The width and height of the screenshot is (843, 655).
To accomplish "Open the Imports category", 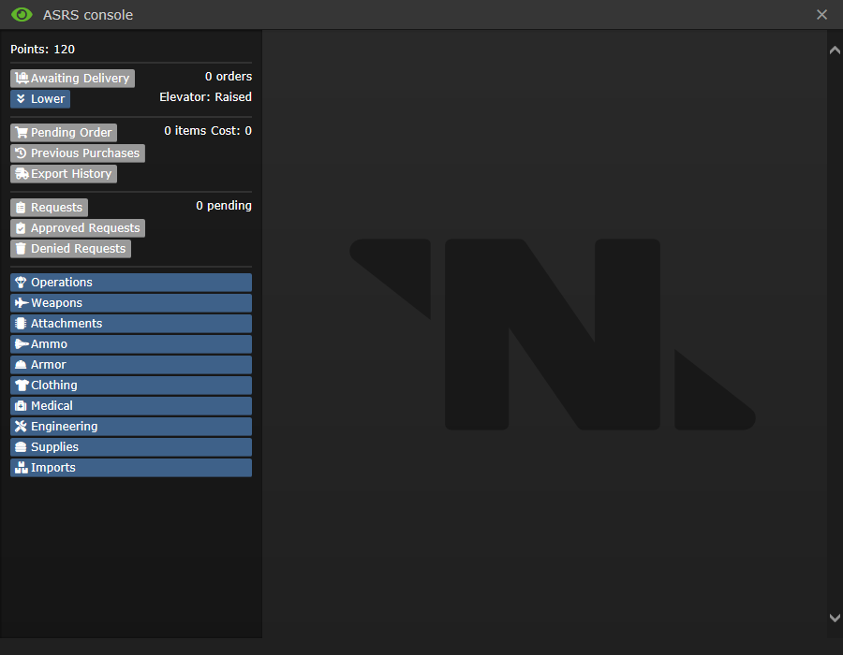I will pyautogui.click(x=131, y=468).
